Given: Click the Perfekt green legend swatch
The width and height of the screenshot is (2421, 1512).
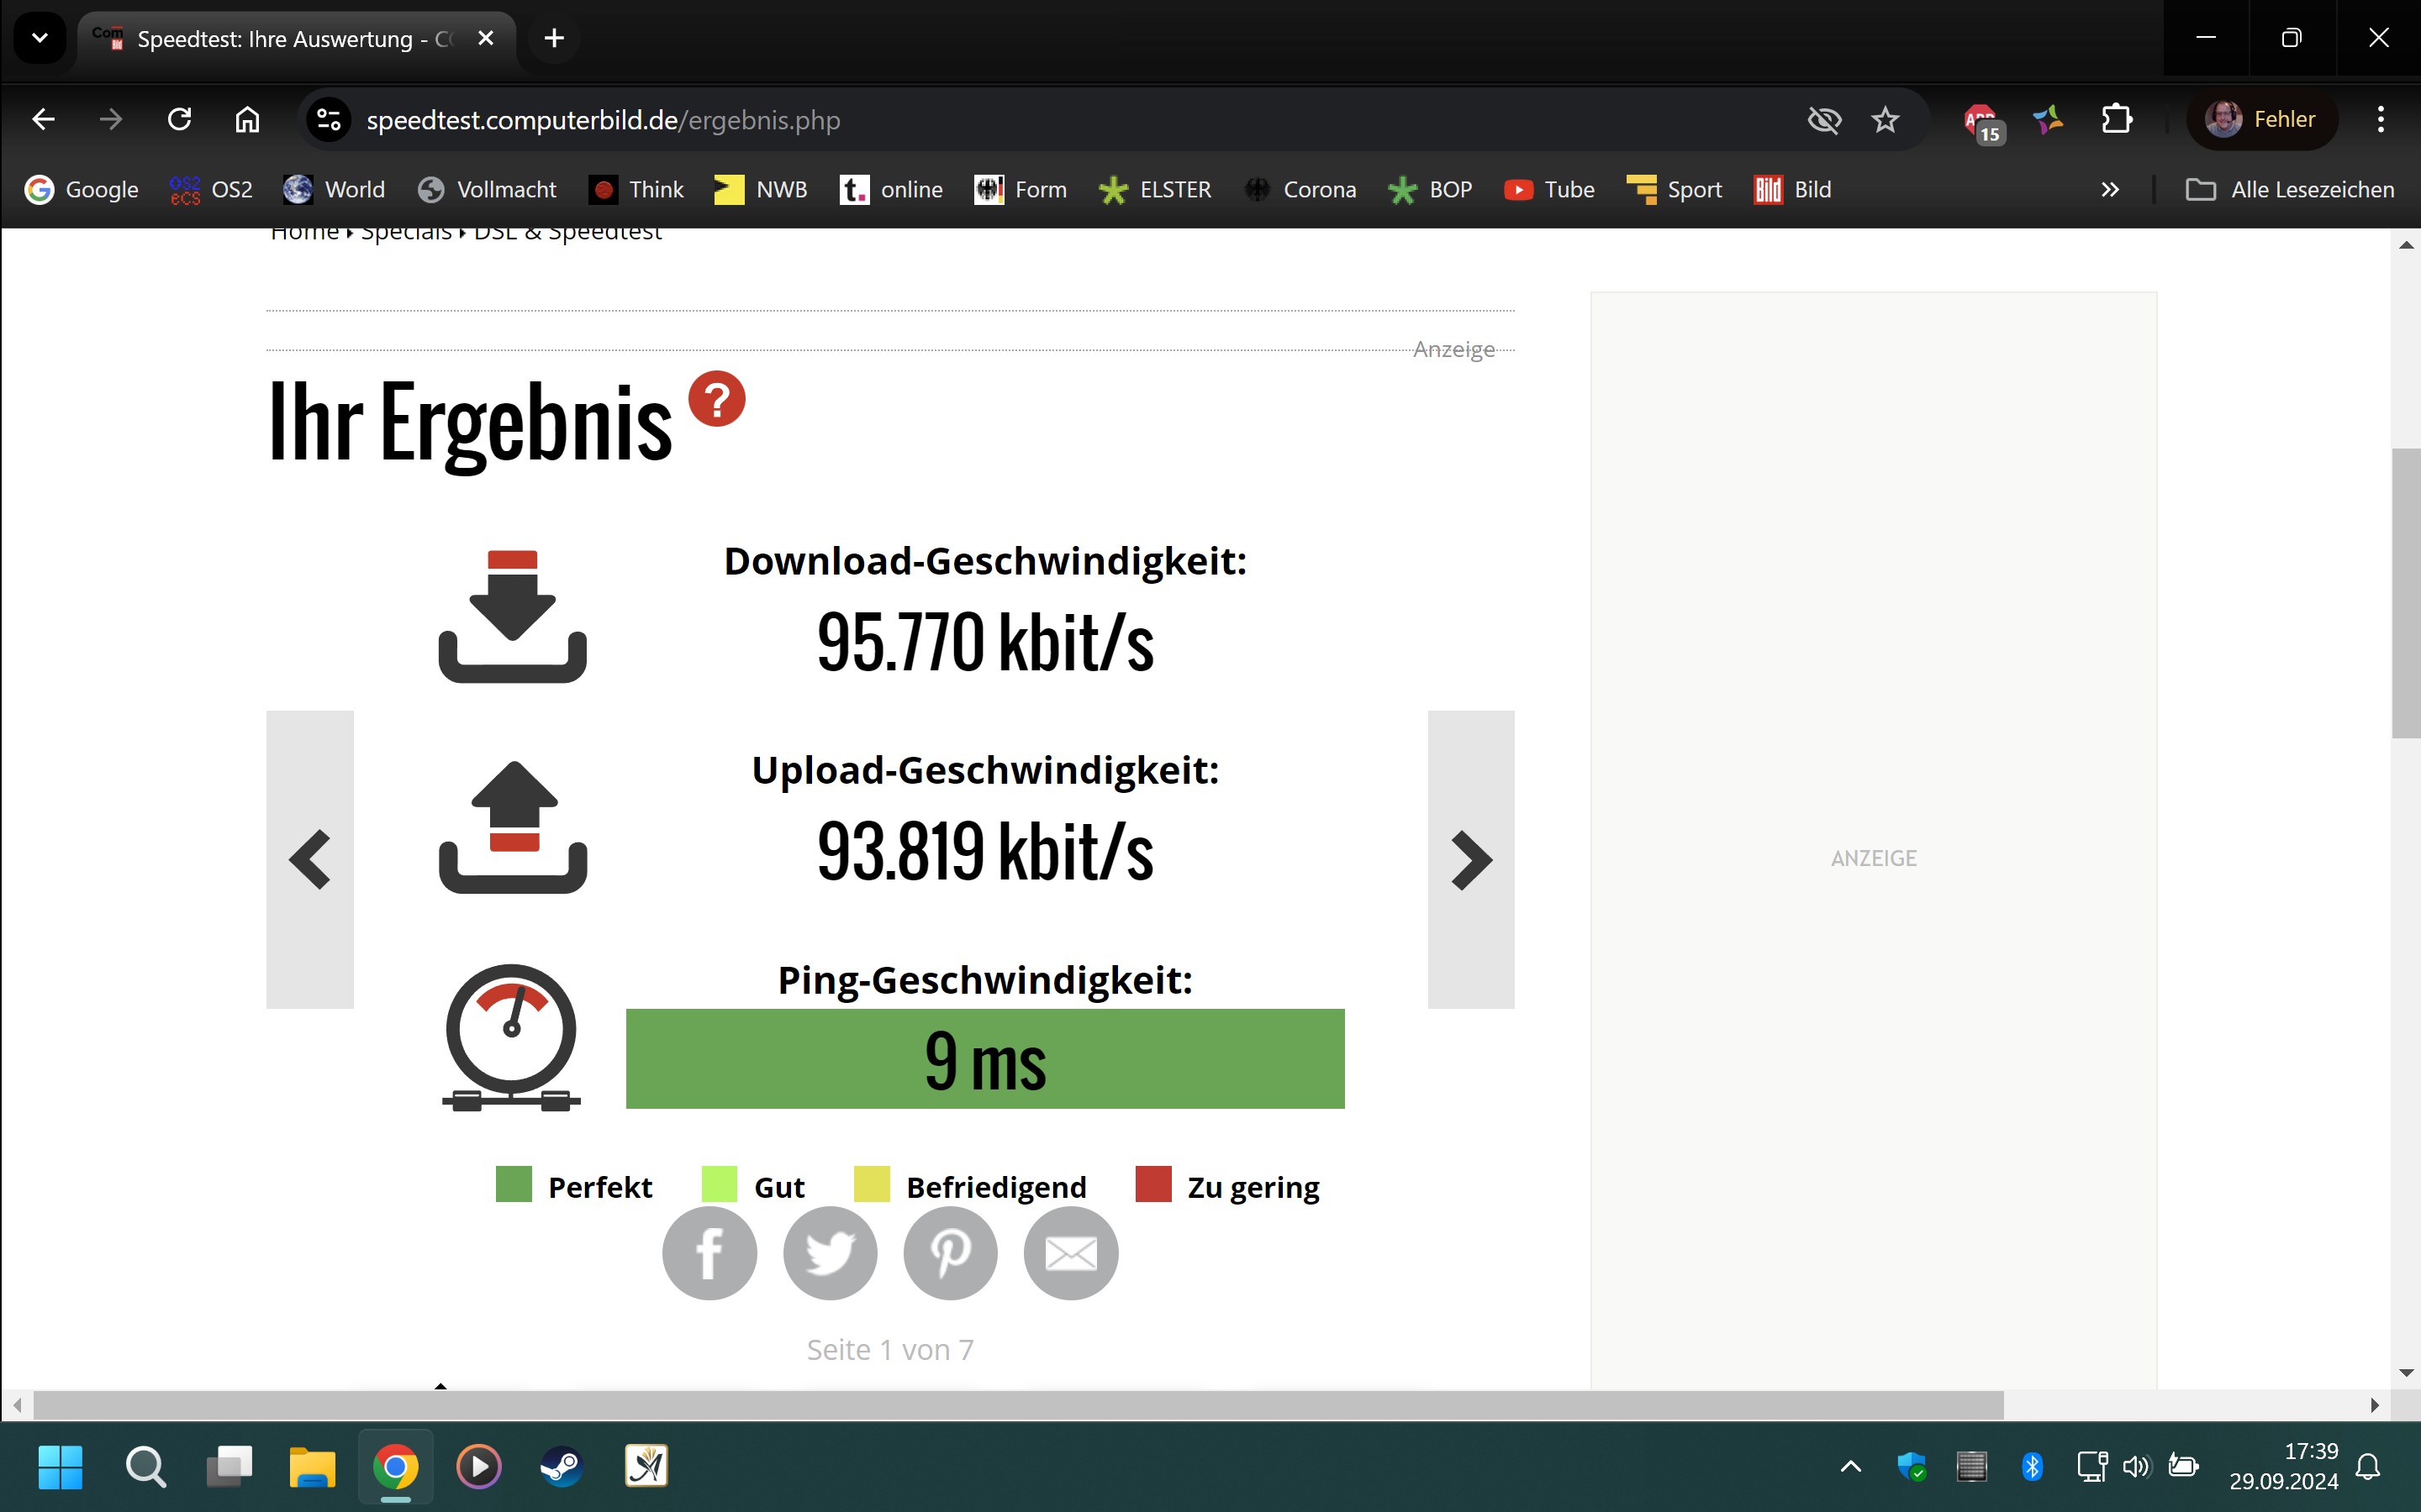Looking at the screenshot, I should point(514,1184).
